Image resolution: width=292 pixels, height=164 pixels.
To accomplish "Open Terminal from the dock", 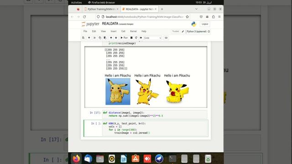I will 172,159.
